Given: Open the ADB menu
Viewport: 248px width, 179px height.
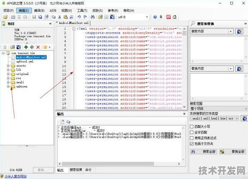Looking at the screenshot, I should coord(53,10).
